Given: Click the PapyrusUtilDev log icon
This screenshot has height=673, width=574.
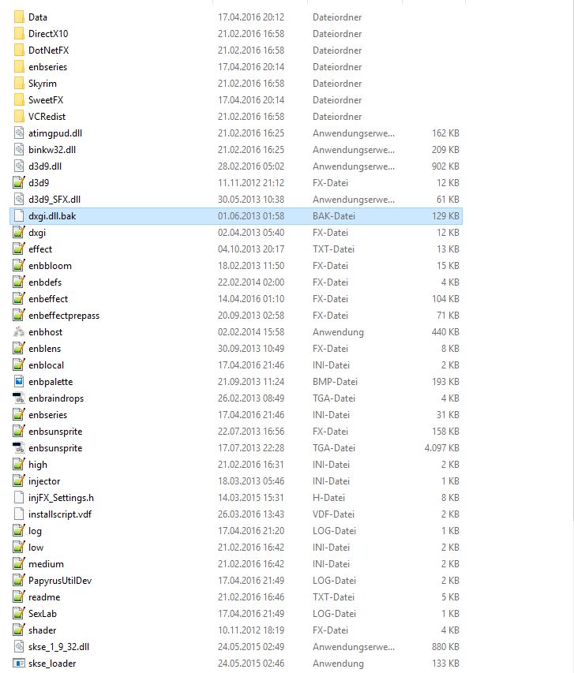Looking at the screenshot, I should click(x=19, y=580).
